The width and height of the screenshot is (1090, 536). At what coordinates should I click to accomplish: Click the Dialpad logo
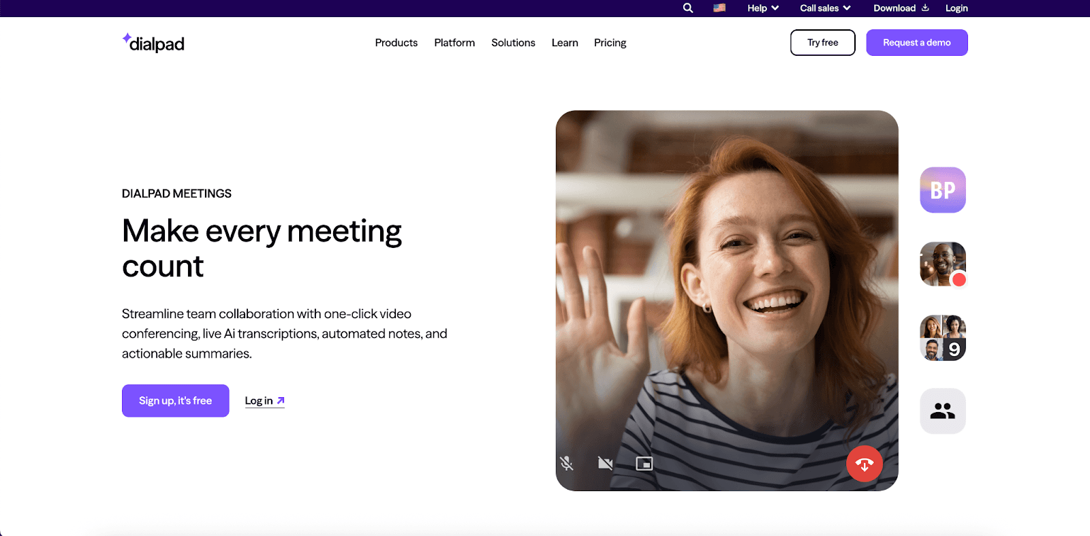[153, 43]
